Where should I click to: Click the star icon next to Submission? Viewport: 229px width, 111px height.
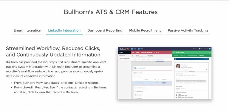tap(134, 73)
